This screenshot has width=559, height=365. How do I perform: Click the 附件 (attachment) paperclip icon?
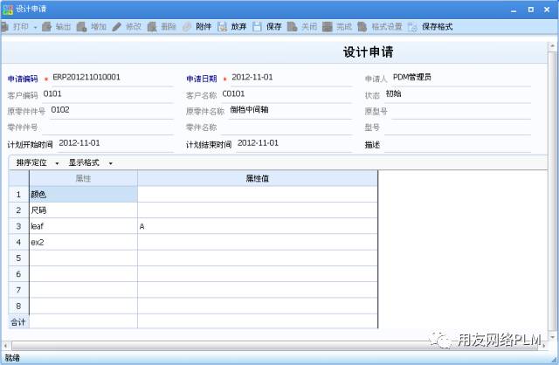tap(188, 27)
